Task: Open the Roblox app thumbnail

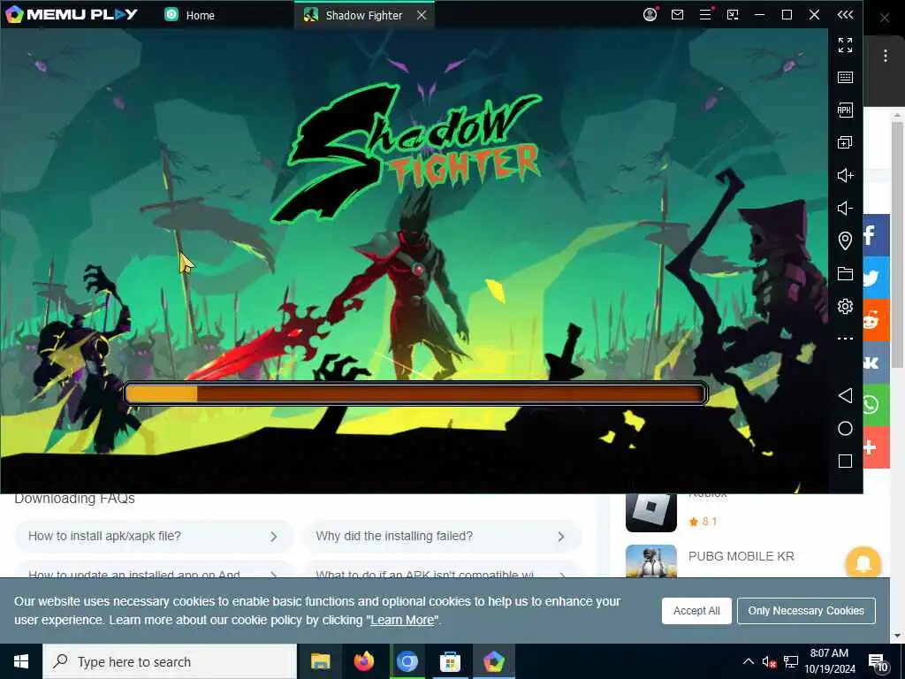Action: (651, 513)
